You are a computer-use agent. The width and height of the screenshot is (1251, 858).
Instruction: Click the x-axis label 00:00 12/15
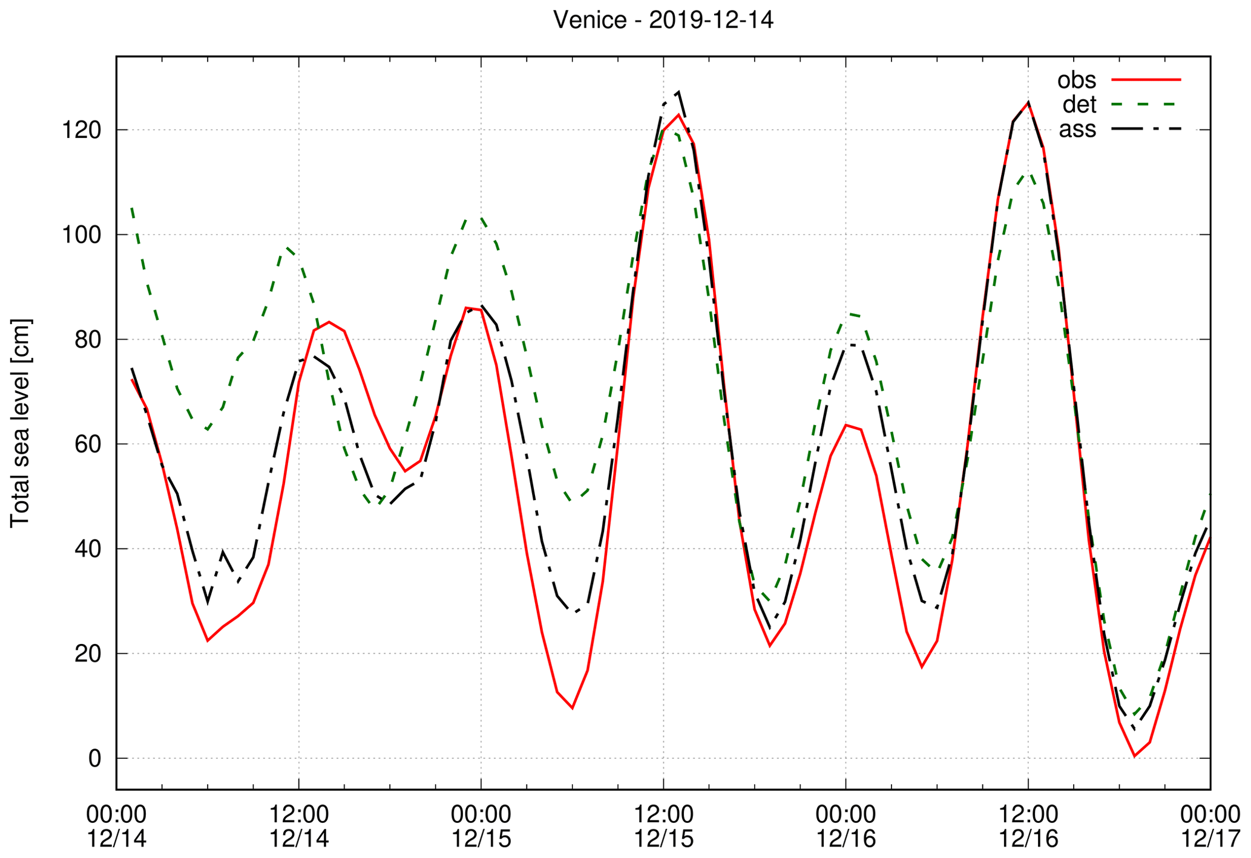coord(481,827)
